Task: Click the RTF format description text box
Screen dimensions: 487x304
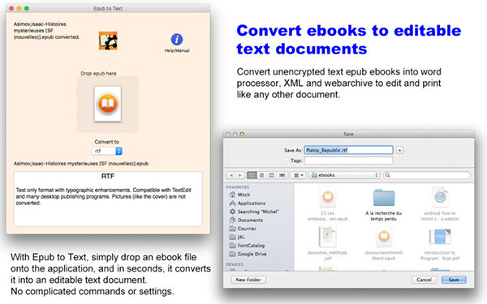Action: (x=108, y=199)
